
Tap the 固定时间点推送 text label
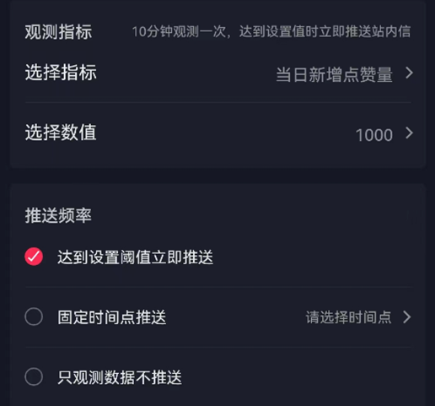[x=112, y=317]
